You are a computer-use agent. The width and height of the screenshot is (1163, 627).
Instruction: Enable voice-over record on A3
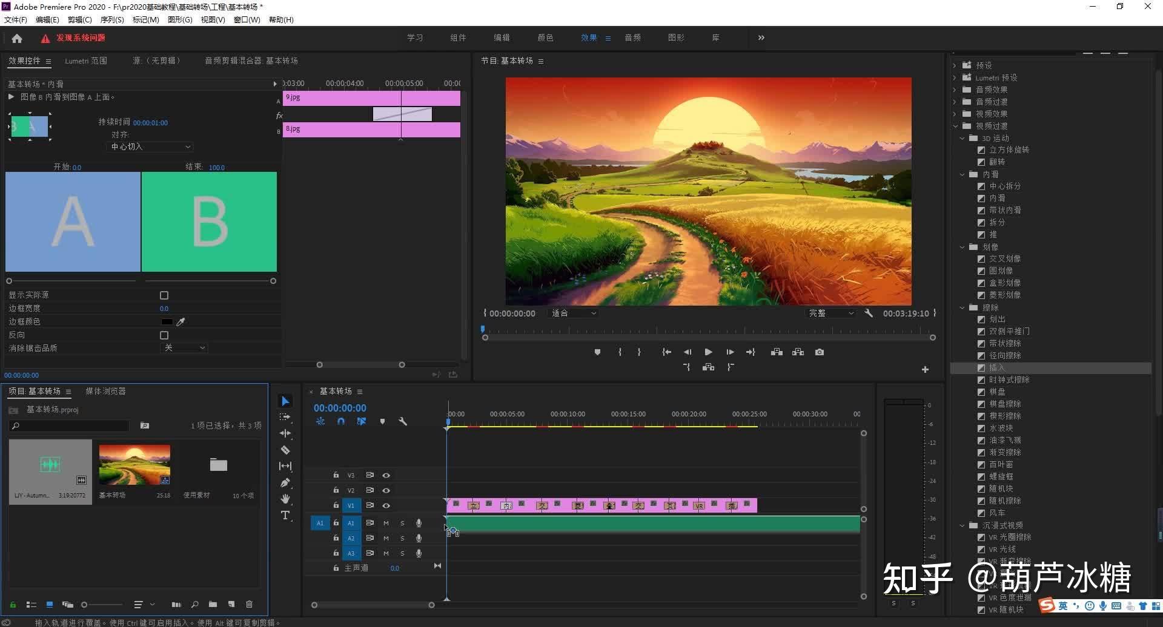419,553
